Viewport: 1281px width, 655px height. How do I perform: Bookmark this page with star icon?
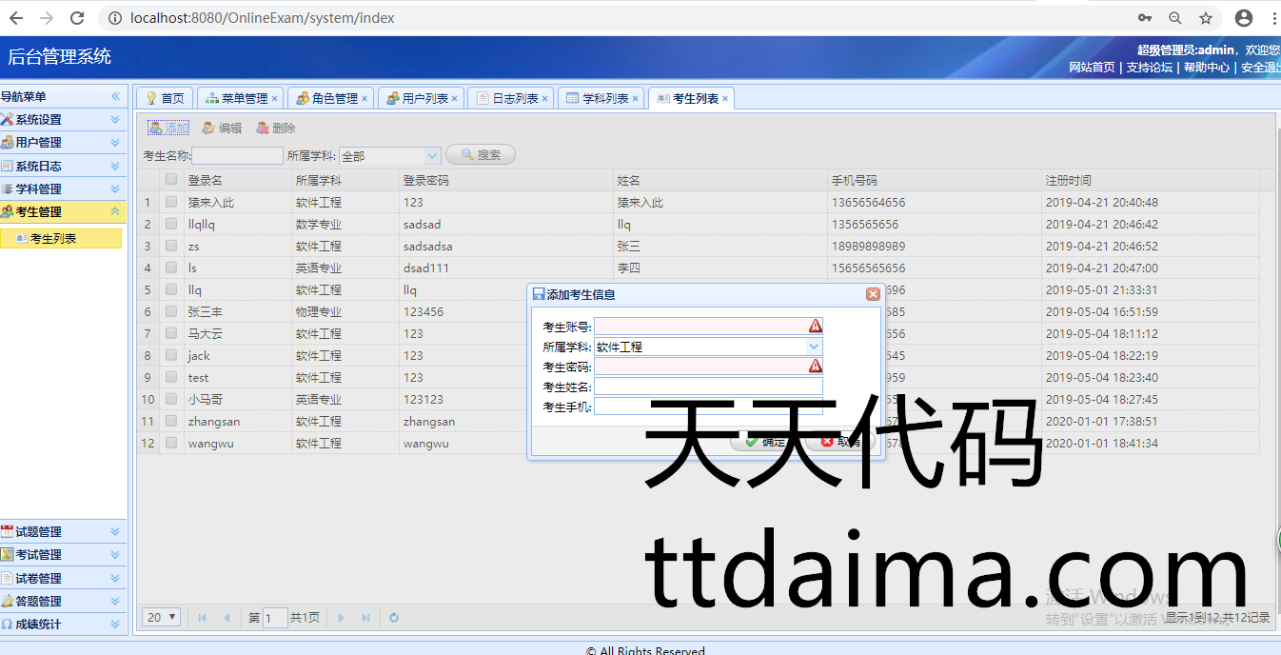(x=1205, y=18)
